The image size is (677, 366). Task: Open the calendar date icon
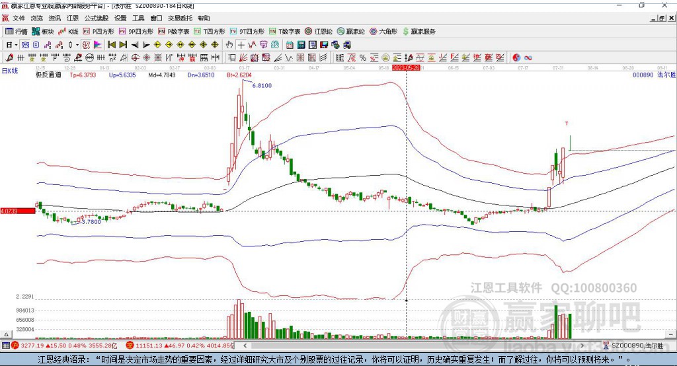click(290, 45)
